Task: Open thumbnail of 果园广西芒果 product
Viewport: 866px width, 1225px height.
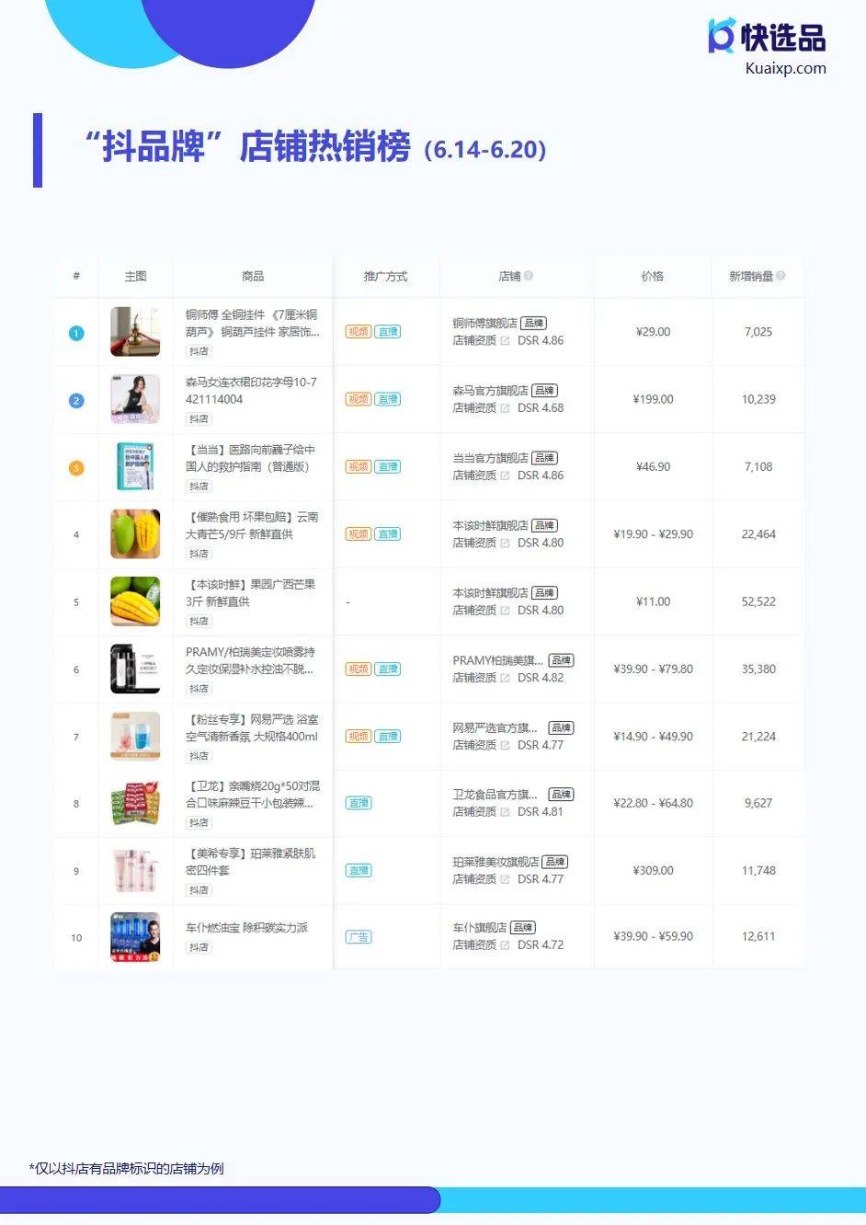Action: pyautogui.click(x=135, y=601)
